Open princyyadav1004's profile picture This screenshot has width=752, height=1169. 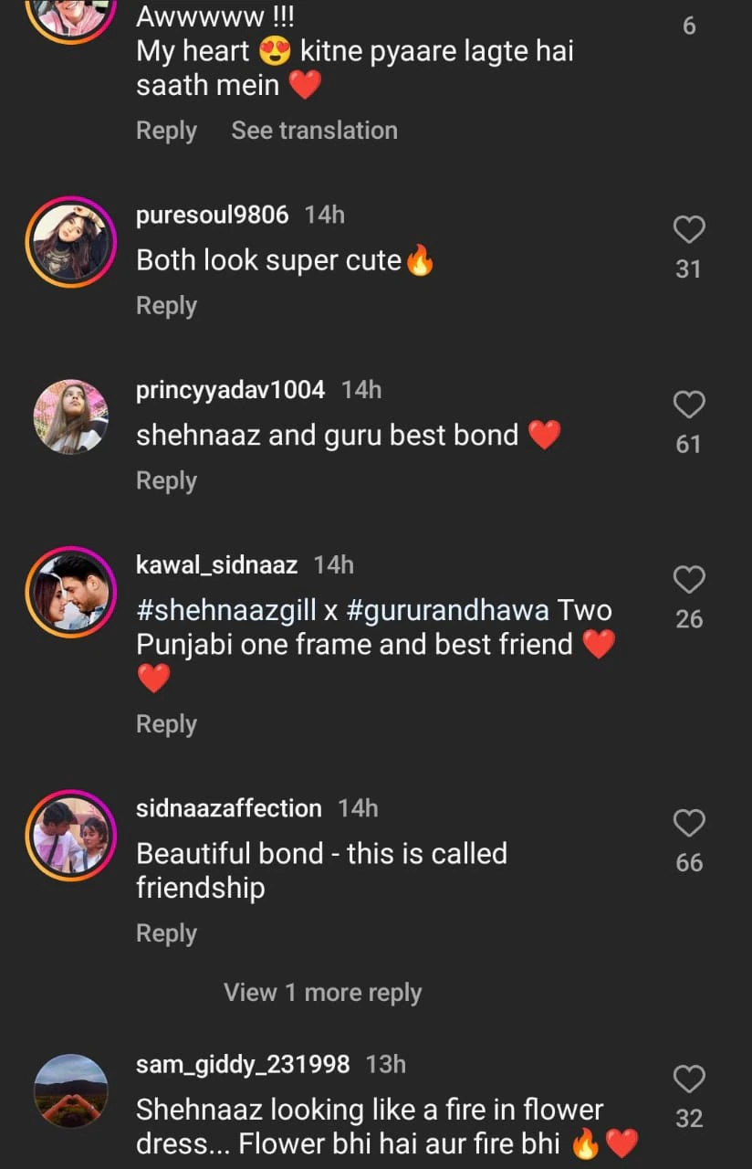pyautogui.click(x=70, y=416)
